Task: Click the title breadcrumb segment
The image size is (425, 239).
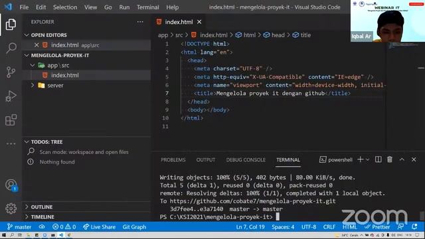Action: click(301, 35)
